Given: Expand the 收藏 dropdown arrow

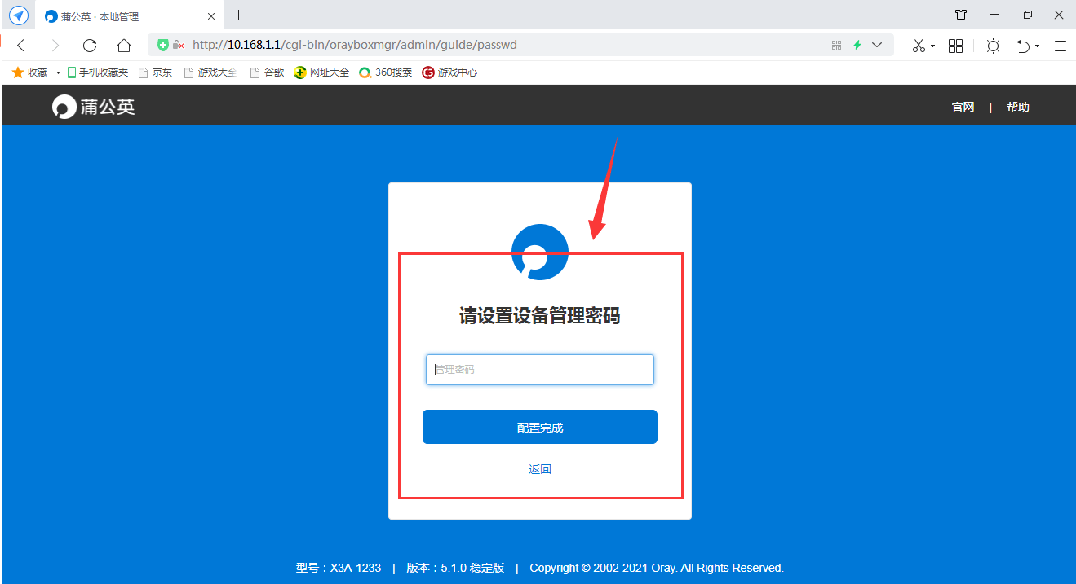Looking at the screenshot, I should (x=58, y=73).
